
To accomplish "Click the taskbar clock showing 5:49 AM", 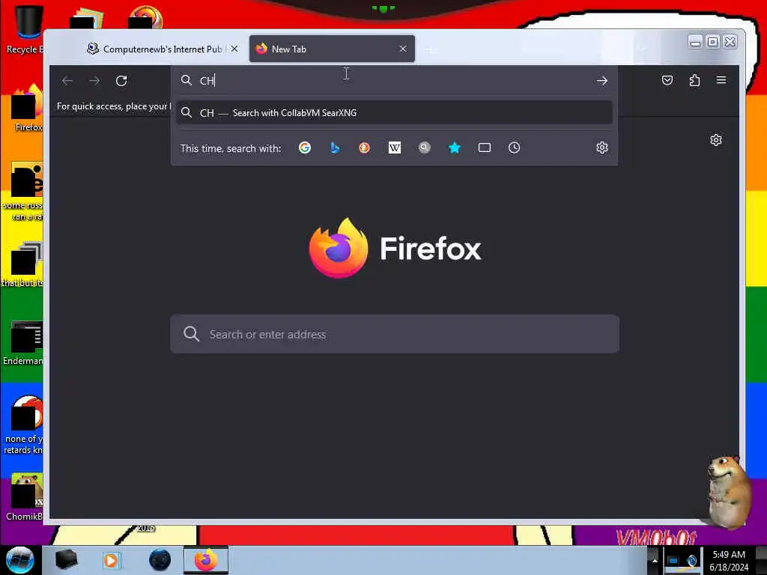I will coord(729,561).
